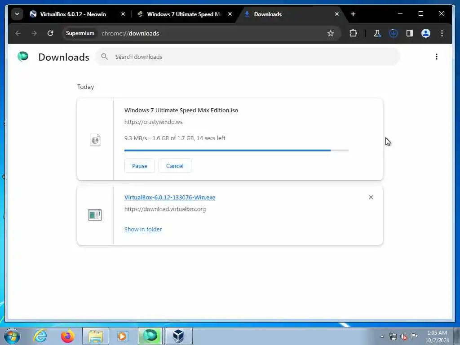Open the Extensions puzzle icon
This screenshot has width=460, height=345.
pyautogui.click(x=353, y=33)
